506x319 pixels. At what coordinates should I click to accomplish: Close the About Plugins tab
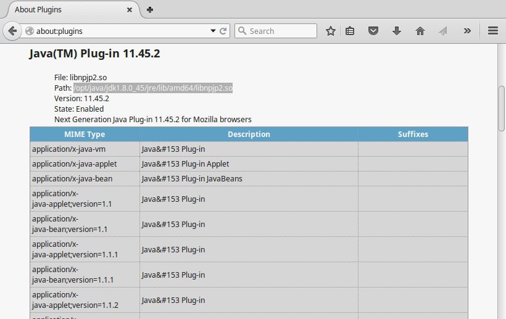coord(130,10)
